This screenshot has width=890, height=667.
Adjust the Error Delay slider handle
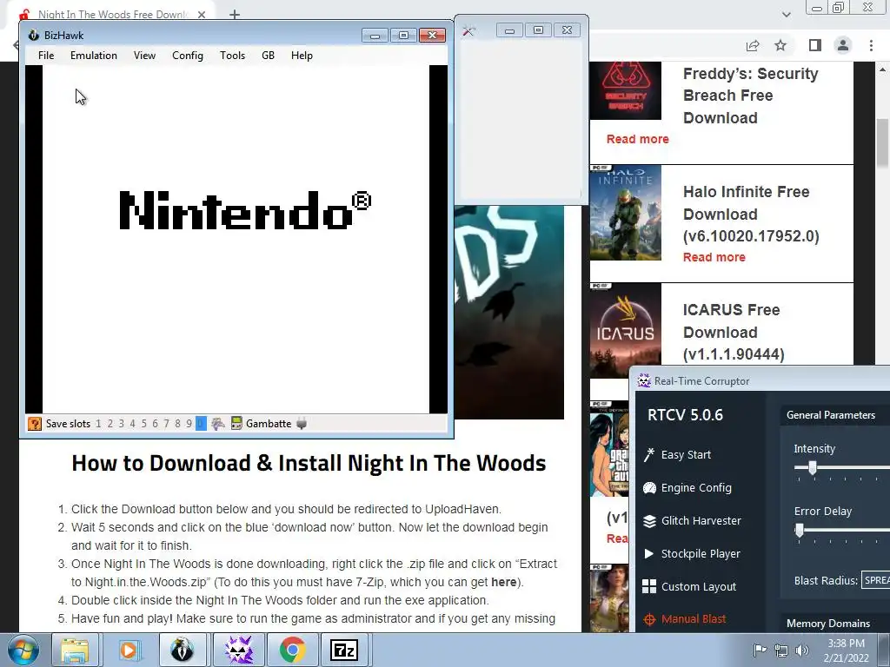click(800, 531)
